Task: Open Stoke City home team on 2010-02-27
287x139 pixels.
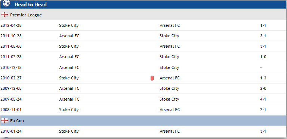Action: tap(69, 78)
